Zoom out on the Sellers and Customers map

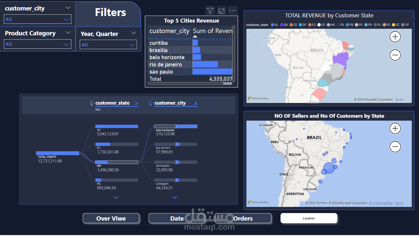[395, 147]
